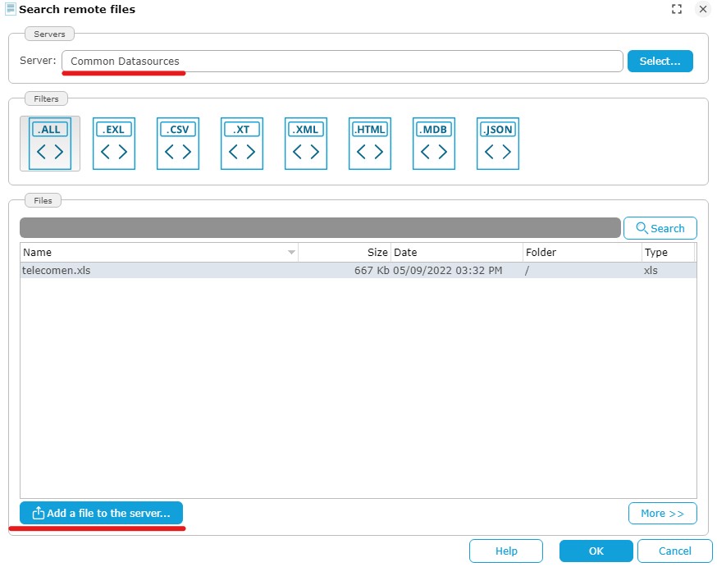Apply the .XT file filter
717x567 pixels.
(x=242, y=144)
